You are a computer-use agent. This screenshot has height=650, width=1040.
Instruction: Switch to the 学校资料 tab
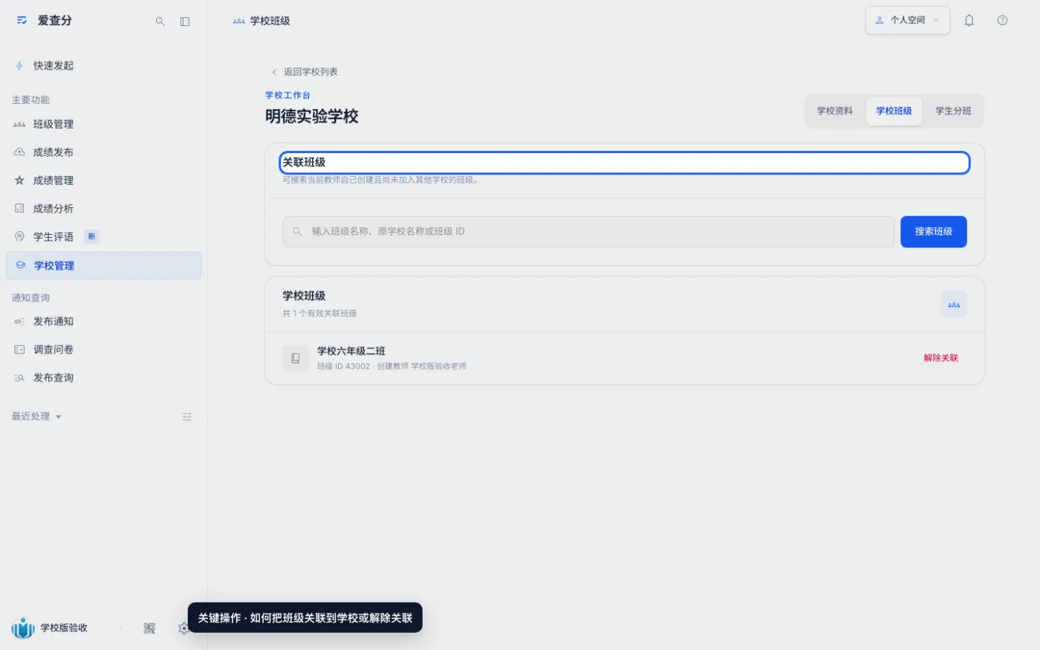[835, 111]
